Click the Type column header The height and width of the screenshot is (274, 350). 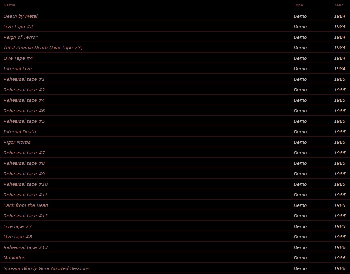(298, 5)
